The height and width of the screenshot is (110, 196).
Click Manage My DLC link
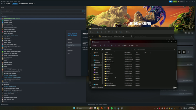point(187,81)
